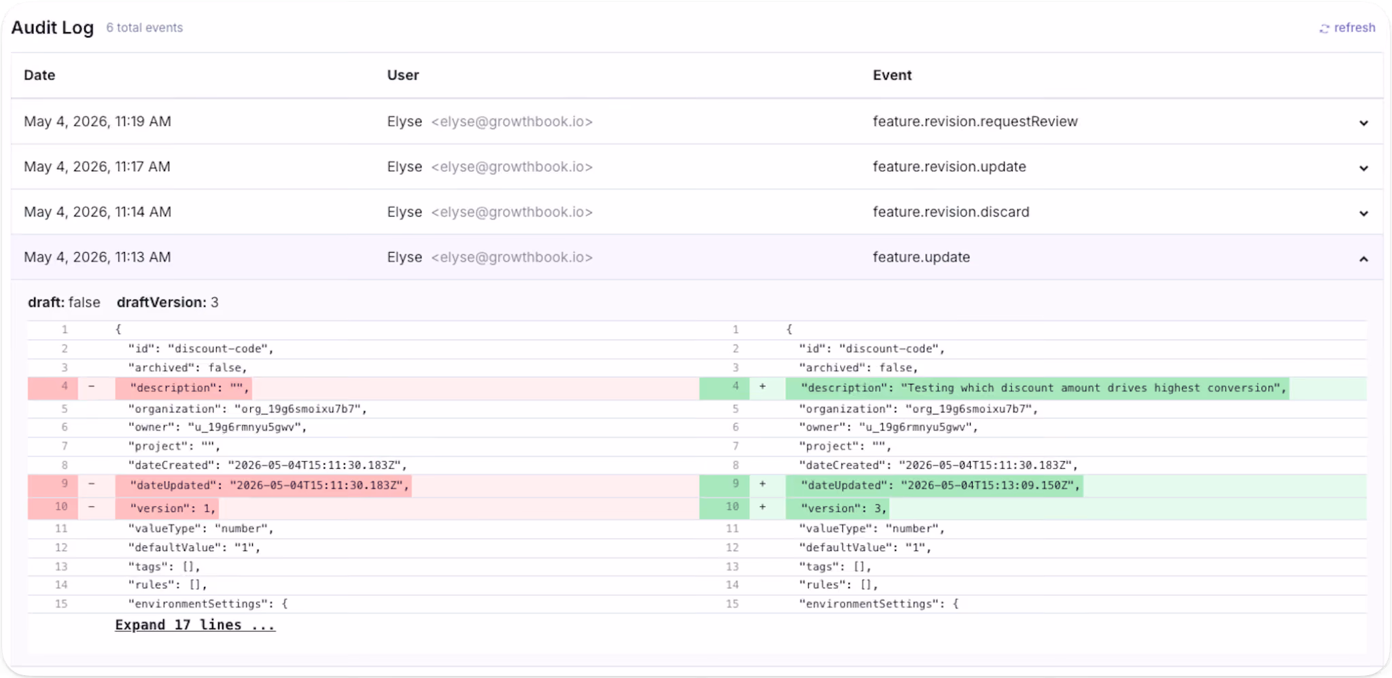
Task: Click left-side '"environmentSettings": {' line
Action: 207,604
